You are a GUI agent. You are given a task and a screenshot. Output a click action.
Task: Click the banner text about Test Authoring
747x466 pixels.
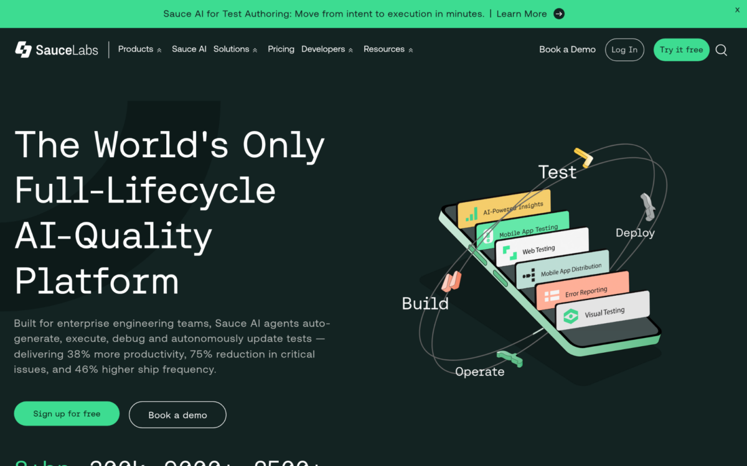tap(324, 14)
